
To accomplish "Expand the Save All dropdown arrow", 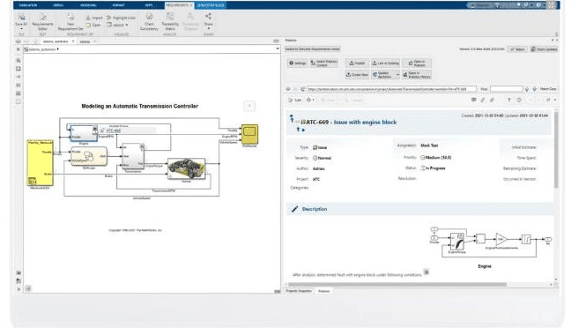I will (x=21, y=29).
